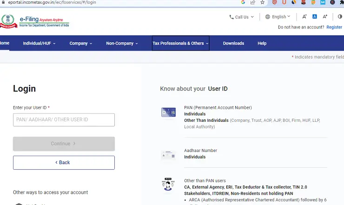Image resolution: width=344 pixels, height=205 pixels.
Task: Click the disabled Continue button
Action: [x=64, y=144]
